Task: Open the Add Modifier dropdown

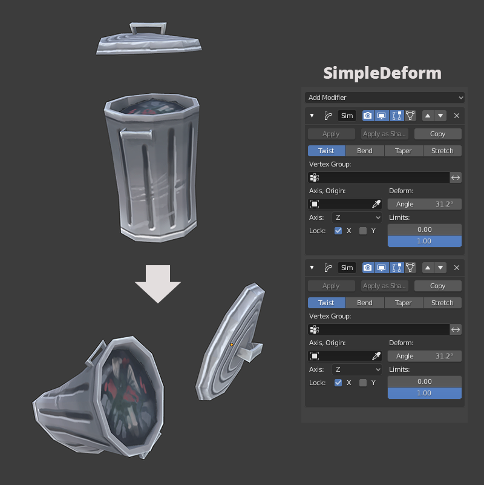Action: [x=385, y=97]
